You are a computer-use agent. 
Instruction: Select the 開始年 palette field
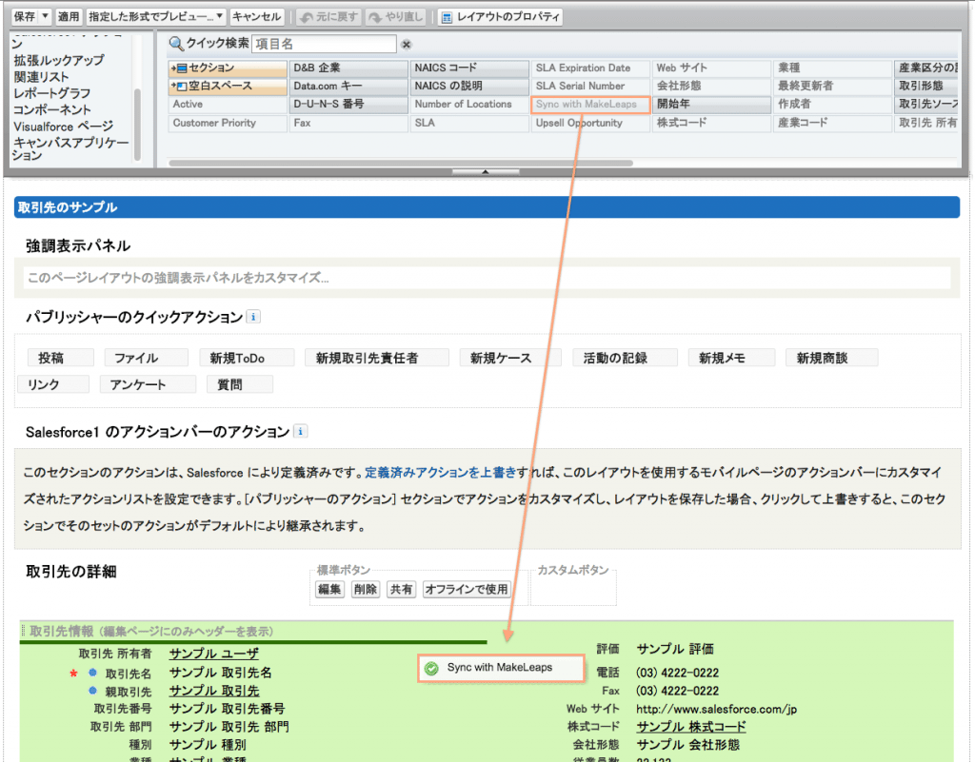tap(712, 105)
